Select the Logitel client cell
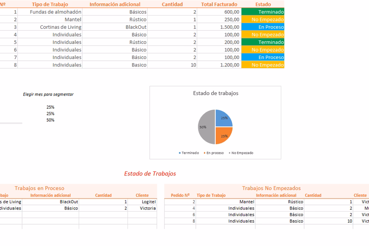Image resolution: width=369 pixels, height=246 pixels. point(148,202)
